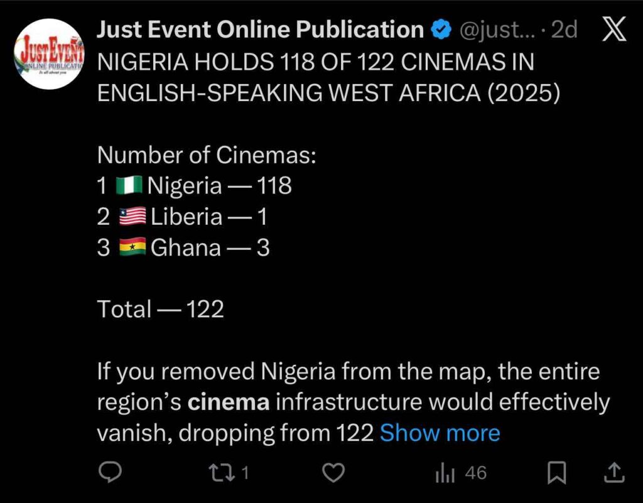Image resolution: width=643 pixels, height=503 pixels.
Task: Click the share upload icon
Action: click(x=615, y=473)
